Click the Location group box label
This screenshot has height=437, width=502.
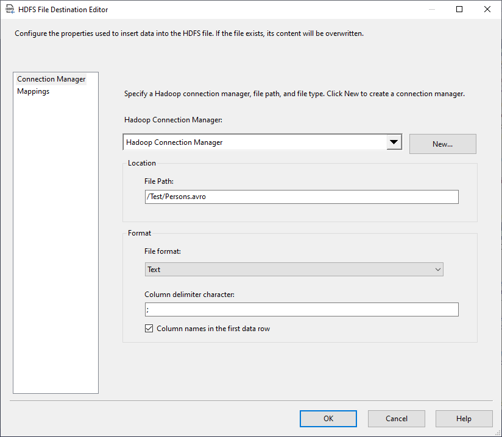click(x=142, y=163)
